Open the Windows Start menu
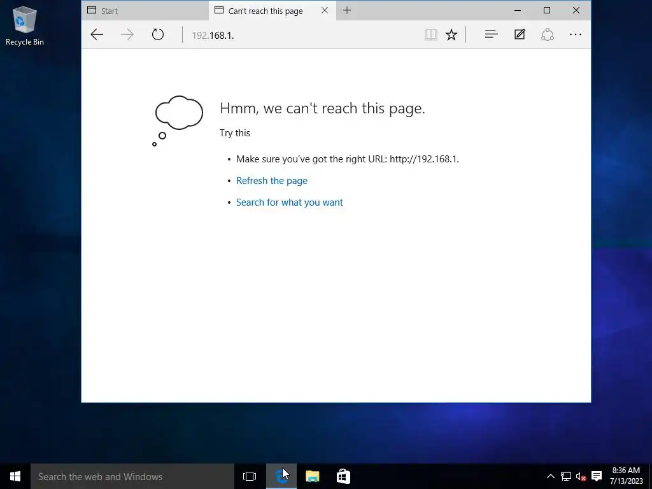This screenshot has height=489, width=652. click(x=15, y=476)
